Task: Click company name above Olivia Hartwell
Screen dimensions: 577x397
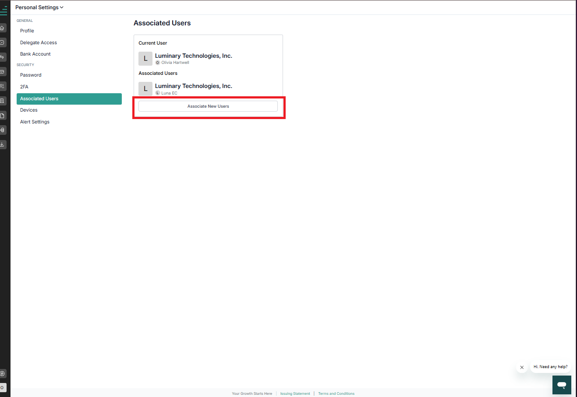Action: click(194, 56)
